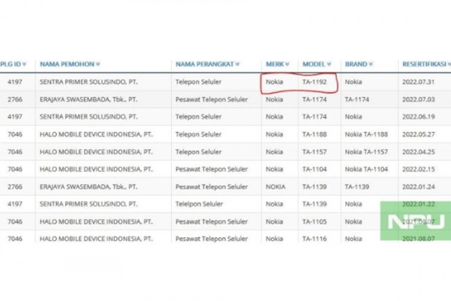Select date cell 2022.02.15
The width and height of the screenshot is (451, 301).
(418, 169)
